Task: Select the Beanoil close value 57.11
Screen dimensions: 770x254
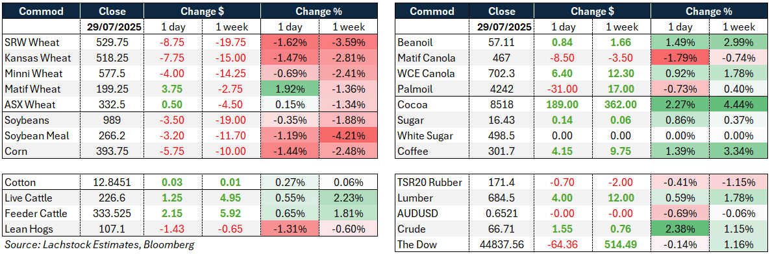Action: pos(504,42)
